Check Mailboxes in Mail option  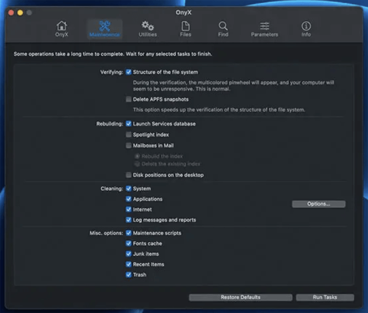[129, 146]
